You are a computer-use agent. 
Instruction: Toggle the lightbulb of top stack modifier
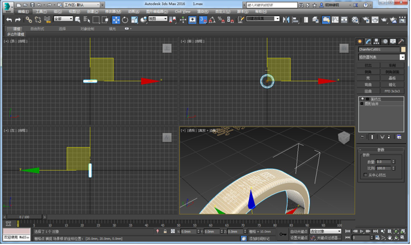click(362, 99)
